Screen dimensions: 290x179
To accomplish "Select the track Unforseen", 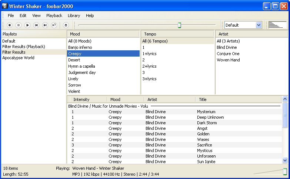I will 176,156.
